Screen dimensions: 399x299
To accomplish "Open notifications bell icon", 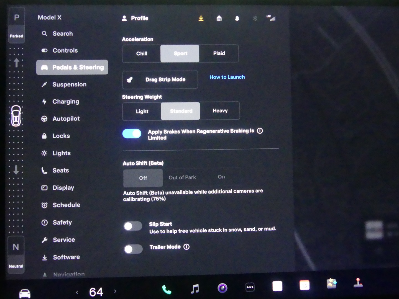I will tap(237, 19).
